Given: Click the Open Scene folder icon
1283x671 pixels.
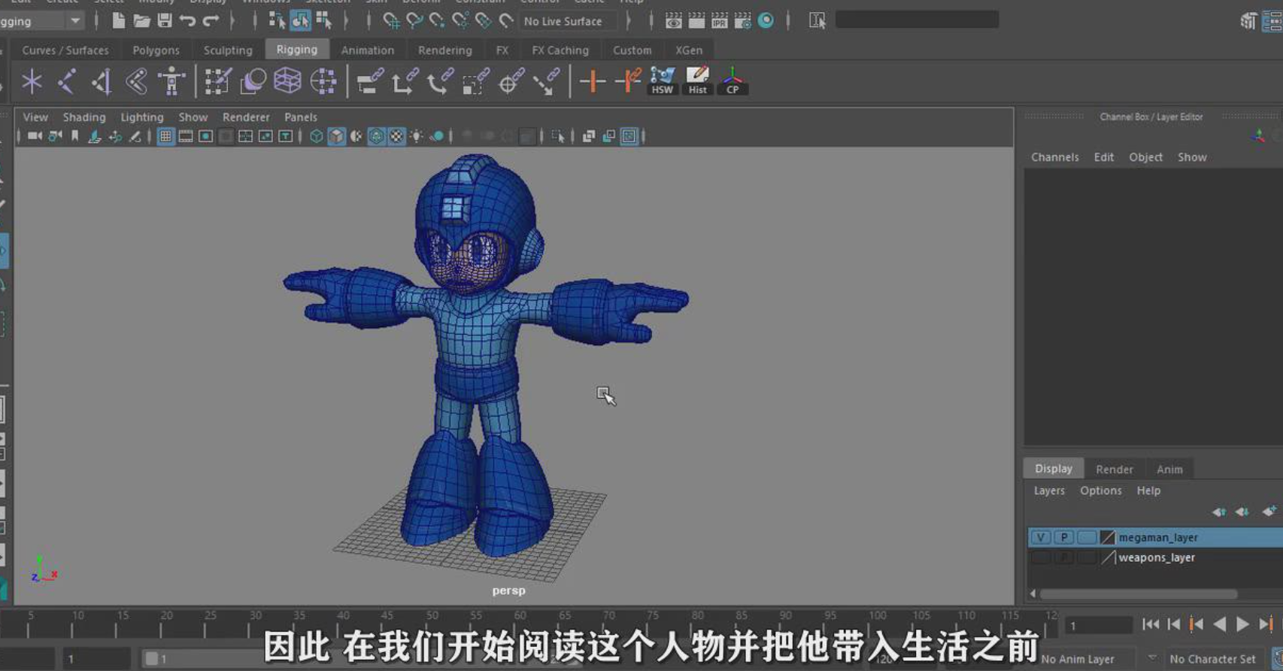Looking at the screenshot, I should coord(141,21).
